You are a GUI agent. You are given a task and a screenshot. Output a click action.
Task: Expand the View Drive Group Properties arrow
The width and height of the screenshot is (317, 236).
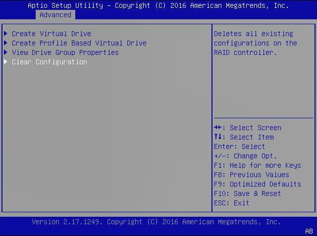click(6, 53)
